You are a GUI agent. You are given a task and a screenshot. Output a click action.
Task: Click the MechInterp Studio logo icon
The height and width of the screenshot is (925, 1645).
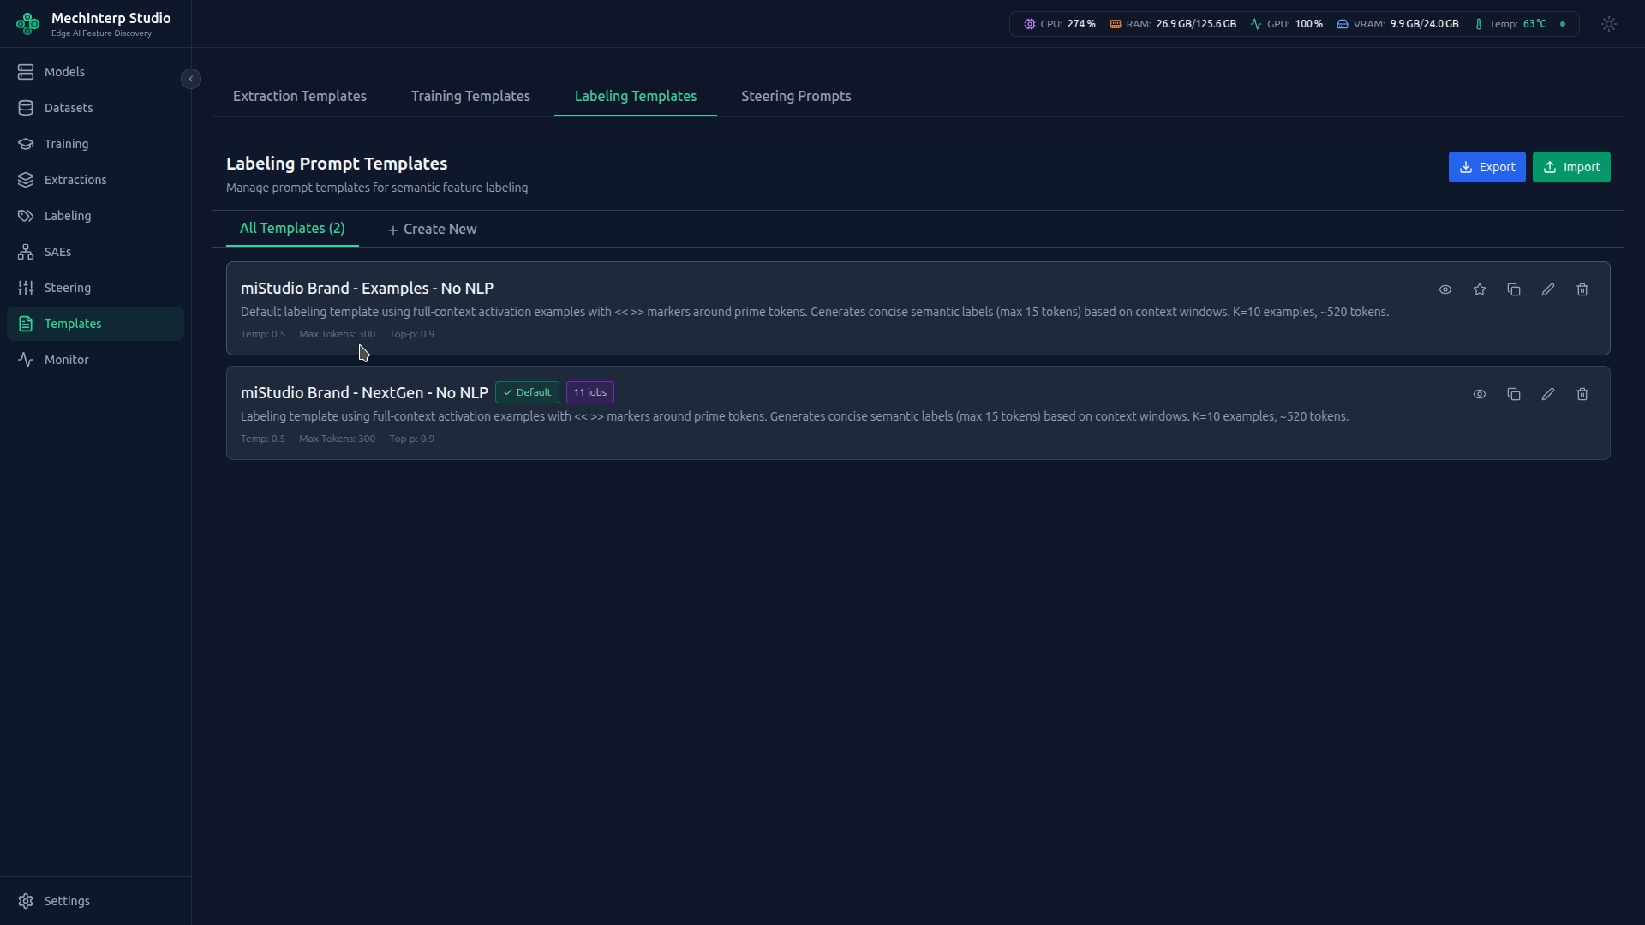click(x=27, y=24)
